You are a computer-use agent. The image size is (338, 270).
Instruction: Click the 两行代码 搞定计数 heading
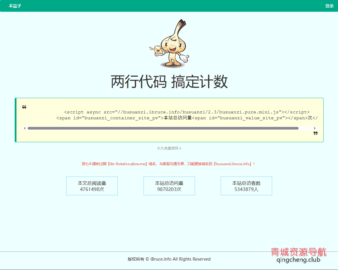click(169, 82)
